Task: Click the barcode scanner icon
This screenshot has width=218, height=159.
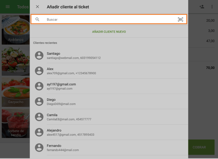Action: pyautogui.click(x=181, y=20)
